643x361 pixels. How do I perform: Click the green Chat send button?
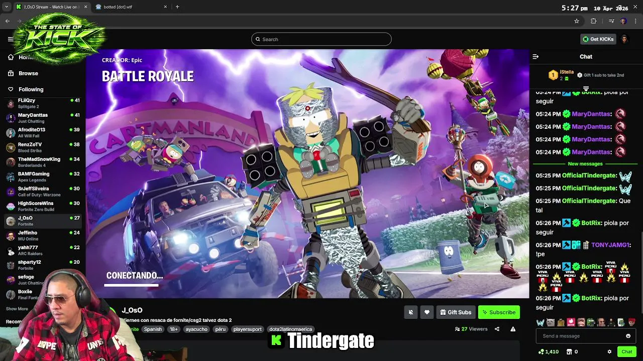coord(626,351)
